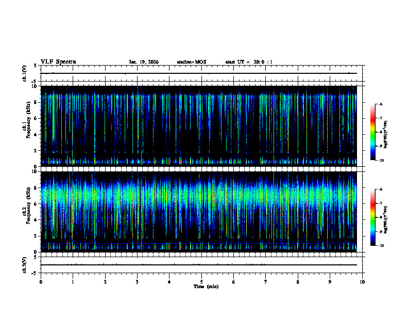
Task: Click the "ch.3(V)" axis label at bottom
Action: (25, 265)
